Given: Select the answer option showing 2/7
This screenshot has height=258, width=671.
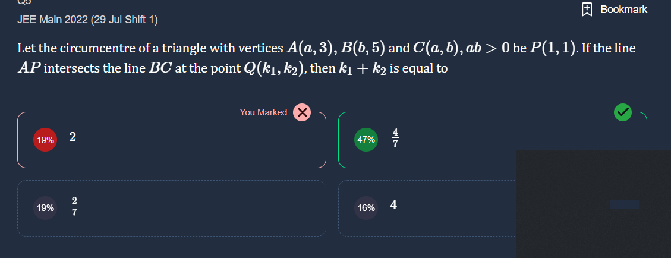Looking at the screenshot, I should pos(172,209).
